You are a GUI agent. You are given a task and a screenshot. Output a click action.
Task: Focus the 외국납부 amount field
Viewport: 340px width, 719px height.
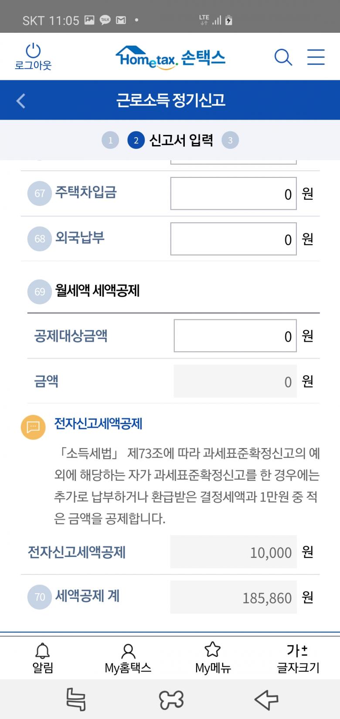[x=233, y=239]
